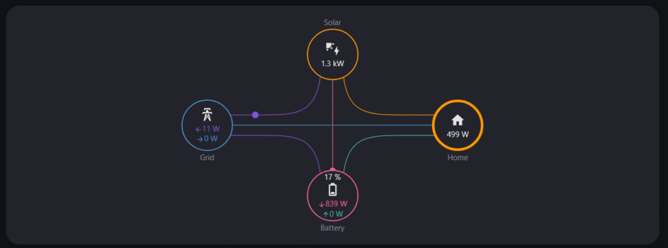Click the purple left arrow beside 11 W
This screenshot has width=668, height=248.
pyautogui.click(x=198, y=130)
